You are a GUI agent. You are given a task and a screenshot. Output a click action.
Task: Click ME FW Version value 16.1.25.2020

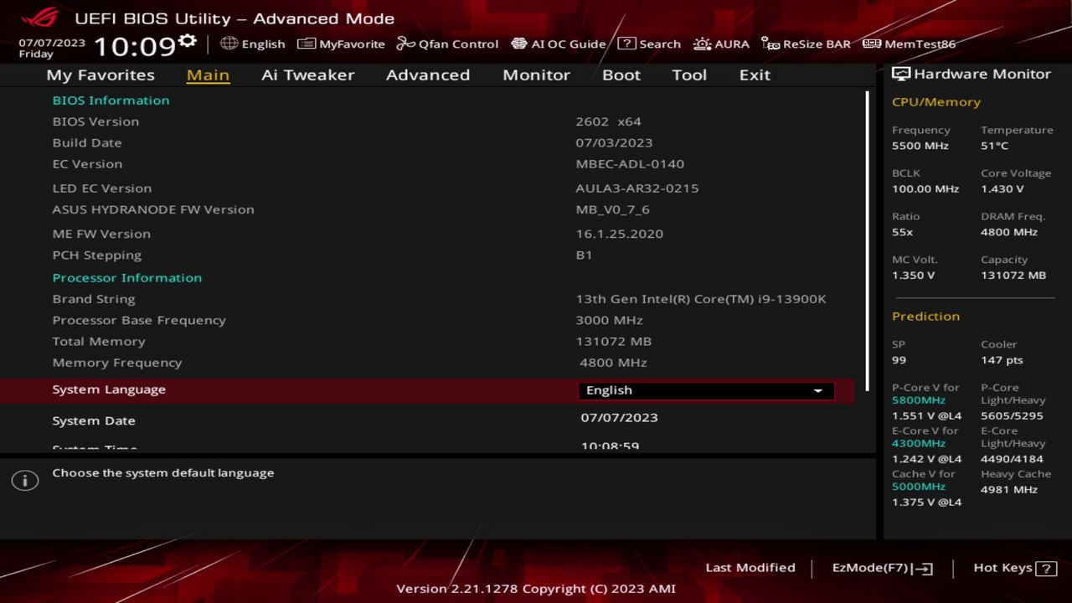tap(620, 234)
